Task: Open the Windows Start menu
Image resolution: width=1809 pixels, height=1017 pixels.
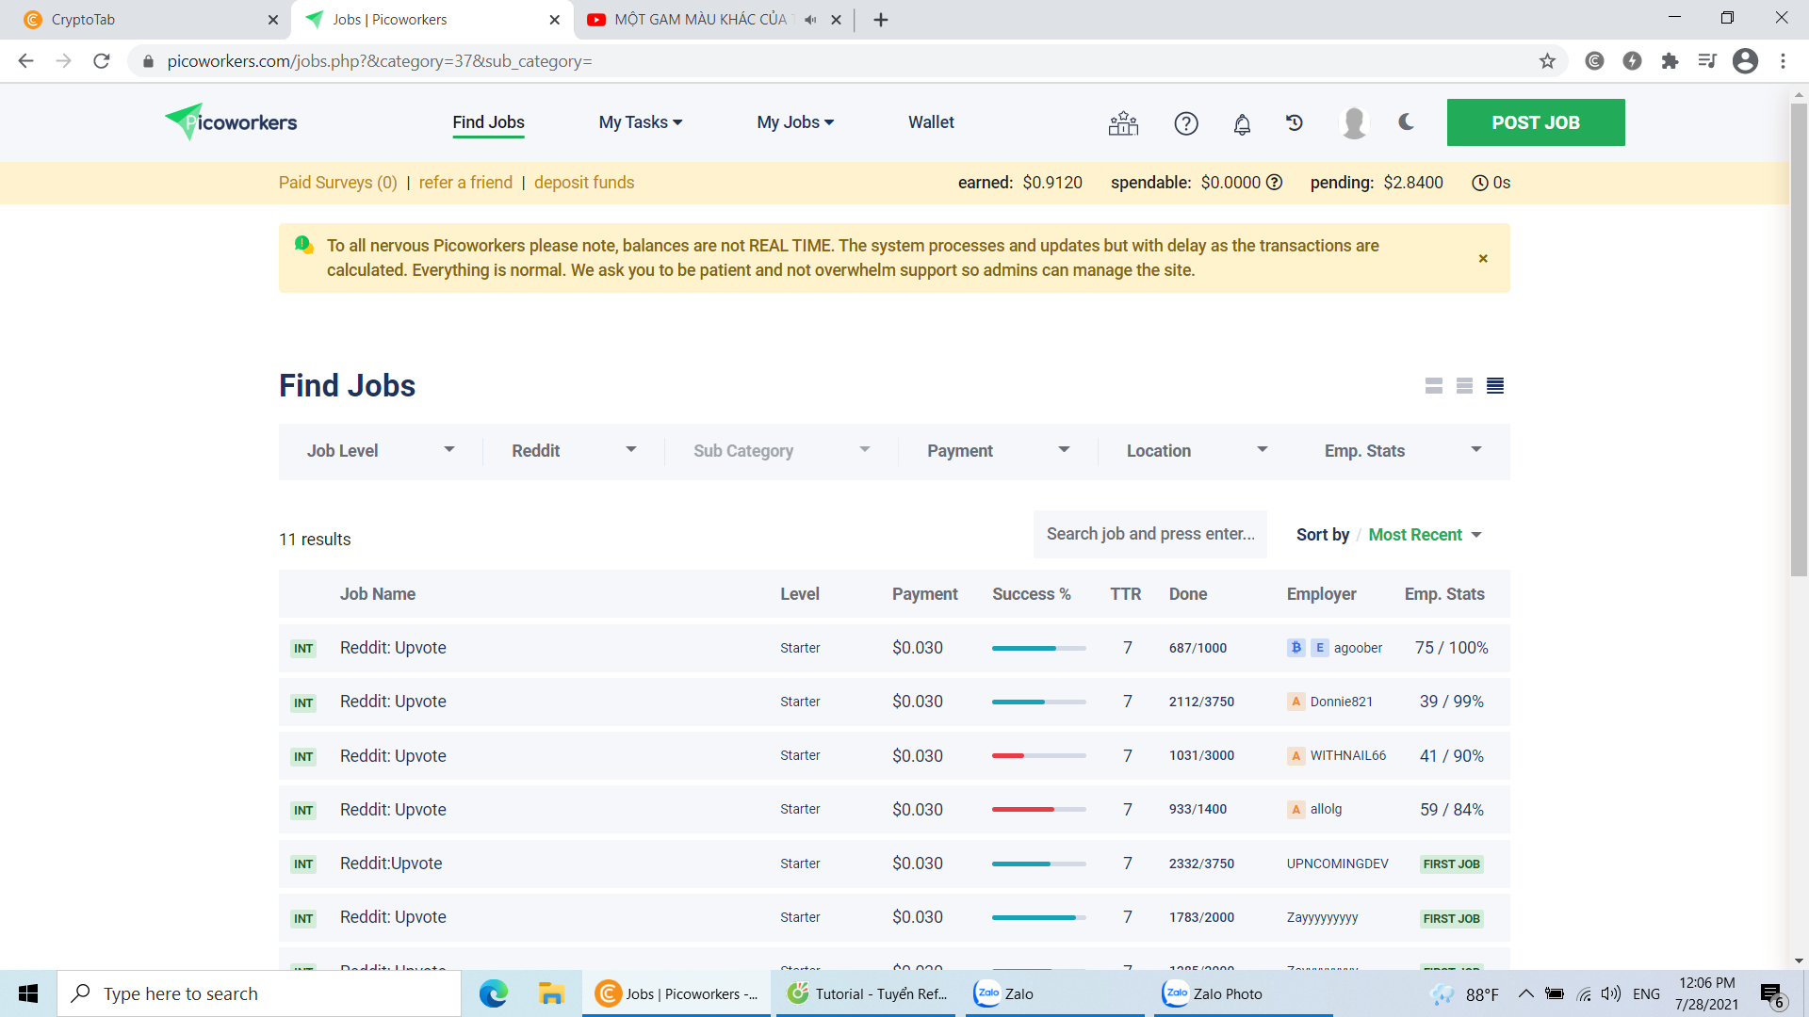Action: [x=28, y=993]
